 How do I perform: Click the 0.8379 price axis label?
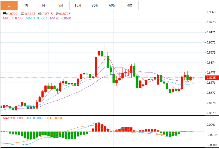[211, 113]
